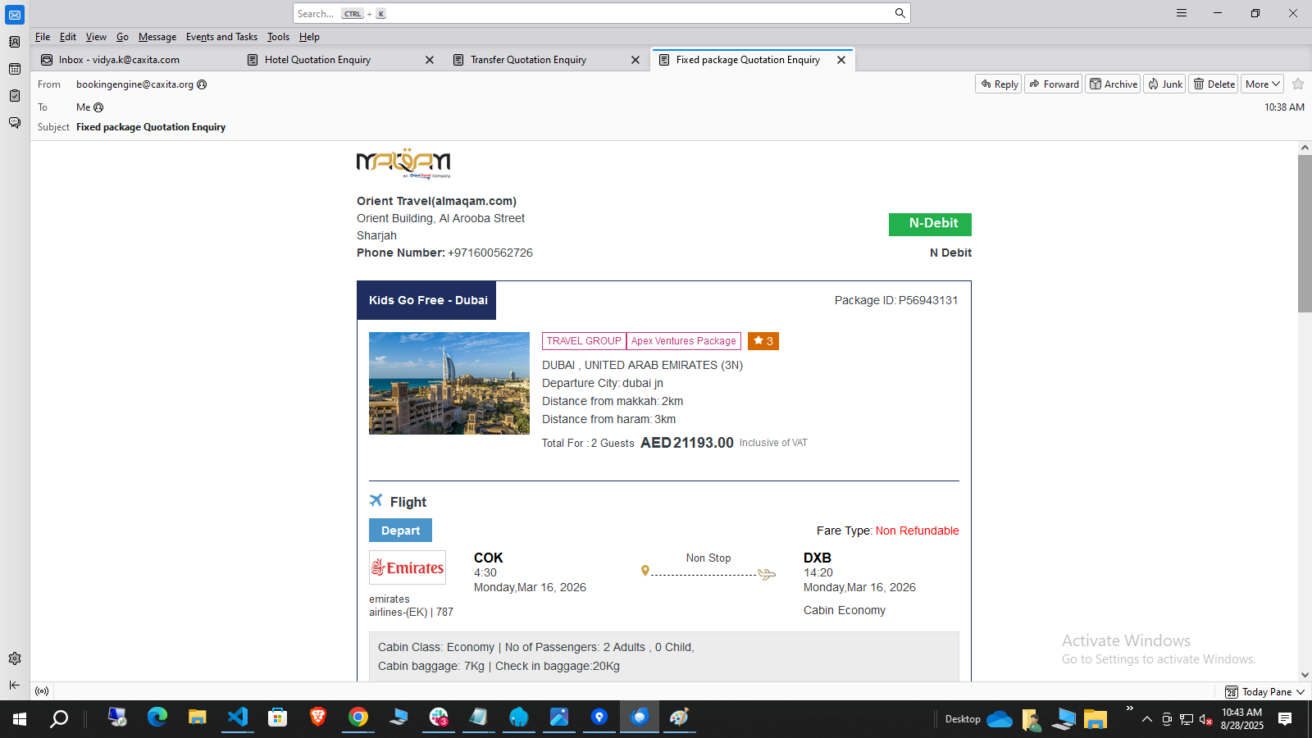
Task: Expand the More actions dropdown
Action: (1262, 84)
